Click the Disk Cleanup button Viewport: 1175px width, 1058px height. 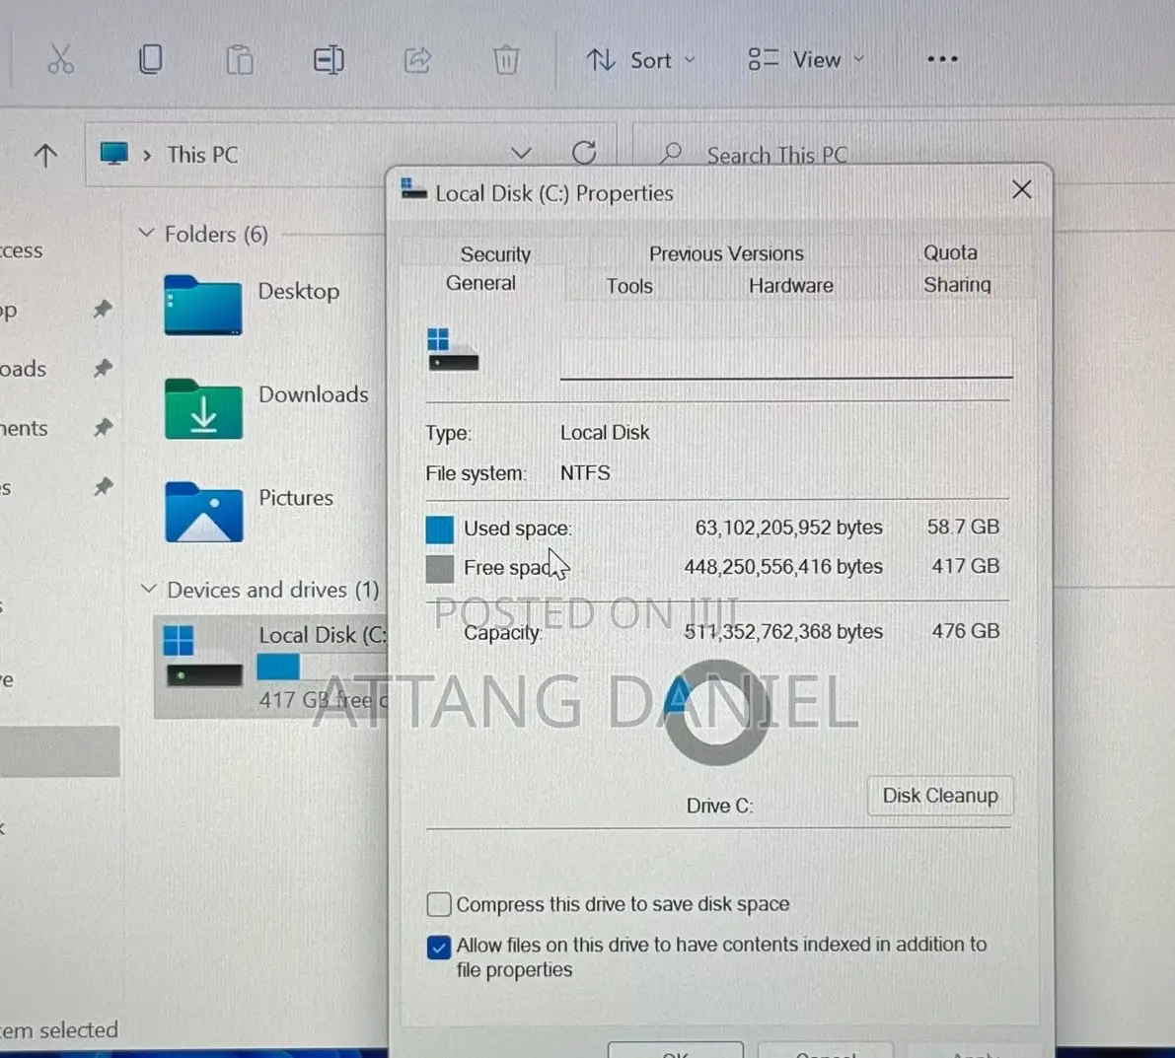(939, 795)
